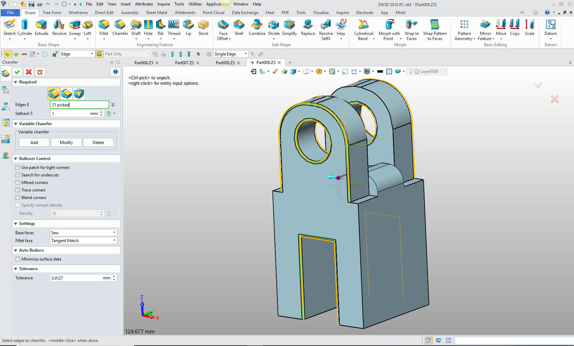Check the Mitred corners option

[18, 183]
